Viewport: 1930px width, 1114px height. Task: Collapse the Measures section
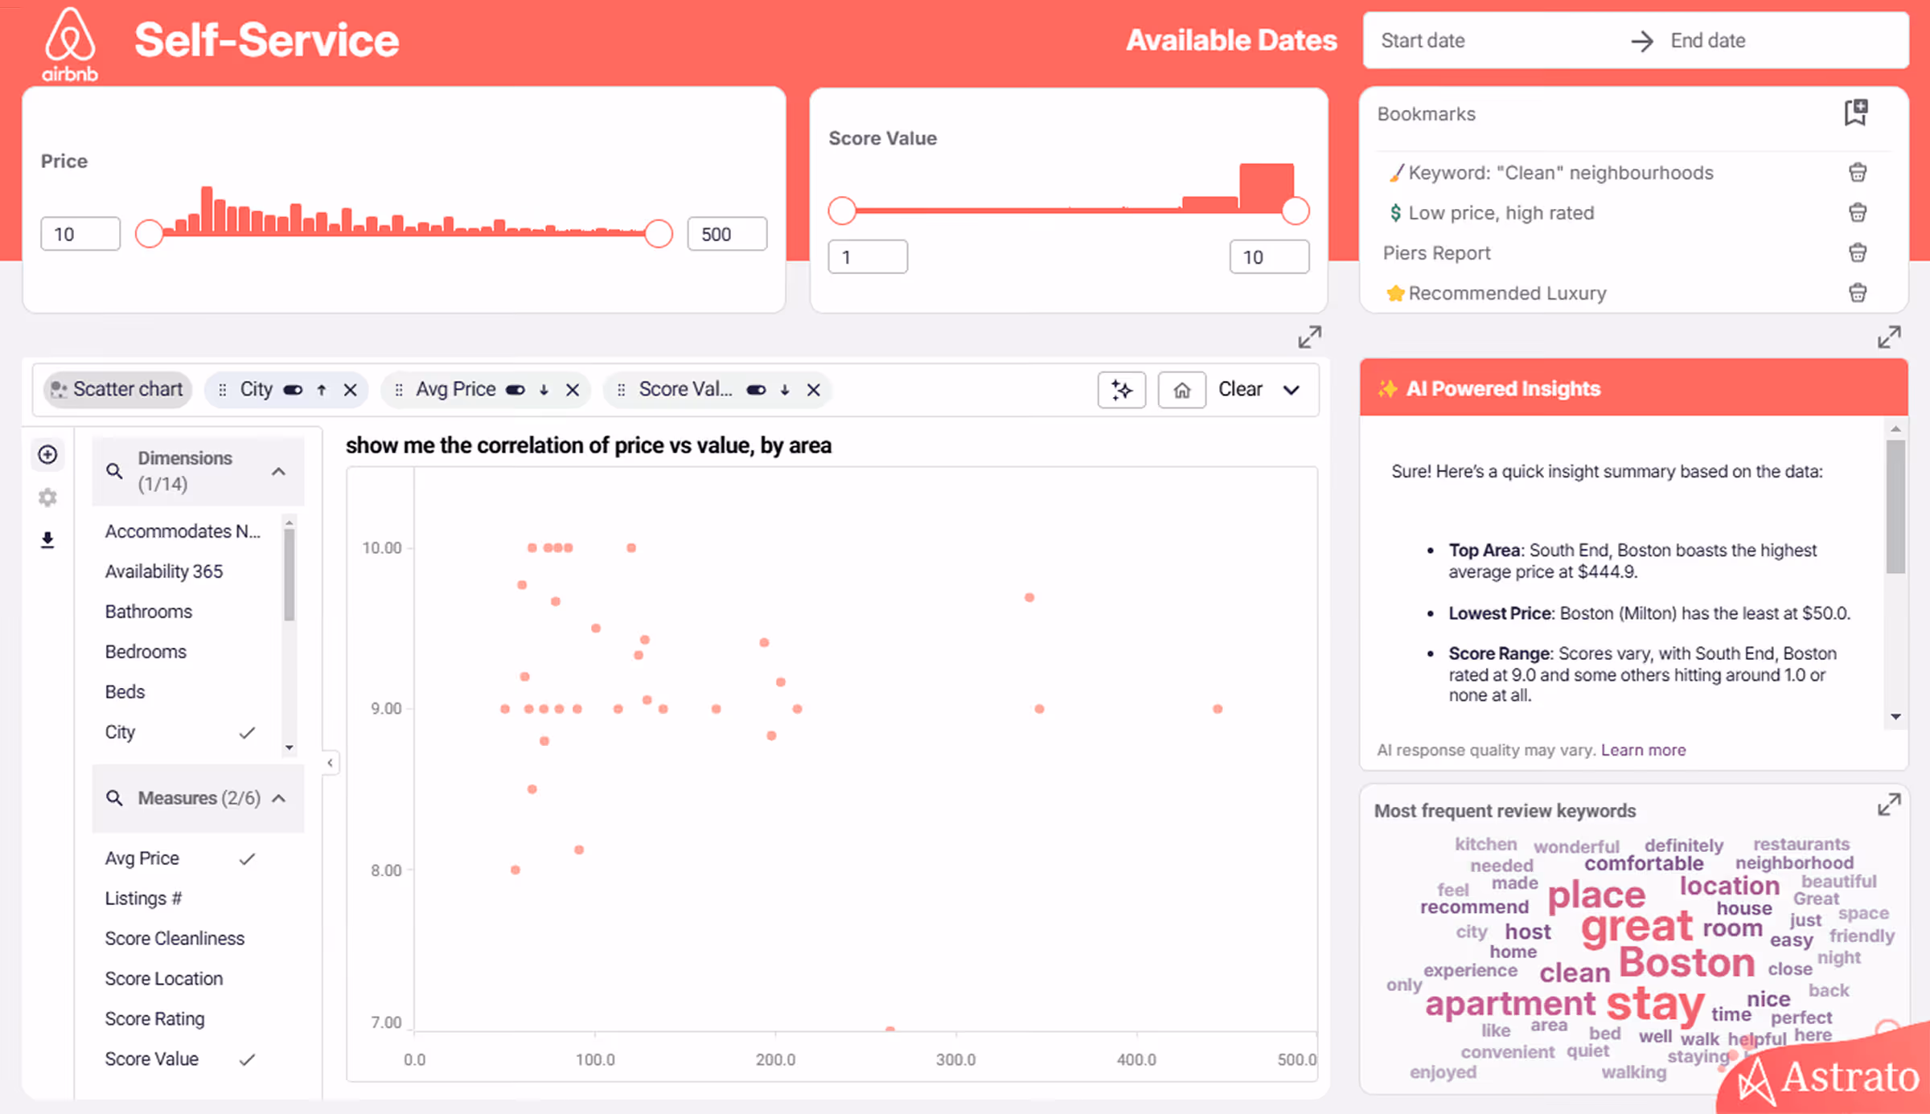pyautogui.click(x=279, y=798)
